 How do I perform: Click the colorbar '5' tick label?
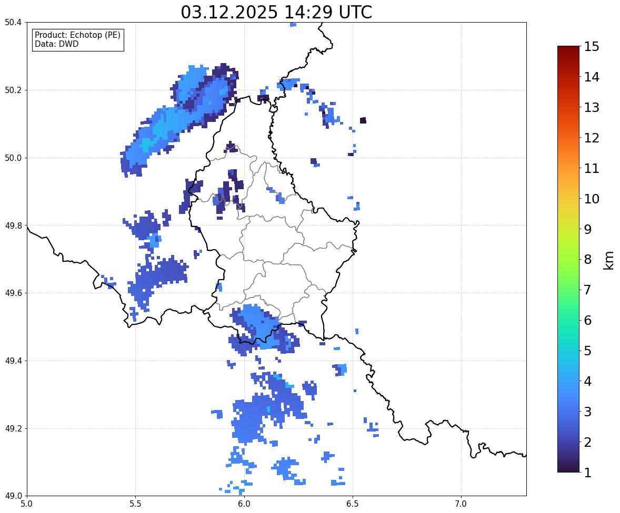[587, 351]
